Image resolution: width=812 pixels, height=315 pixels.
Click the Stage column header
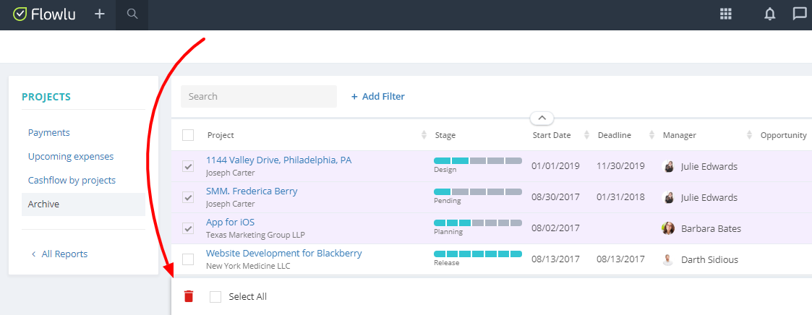click(x=445, y=135)
